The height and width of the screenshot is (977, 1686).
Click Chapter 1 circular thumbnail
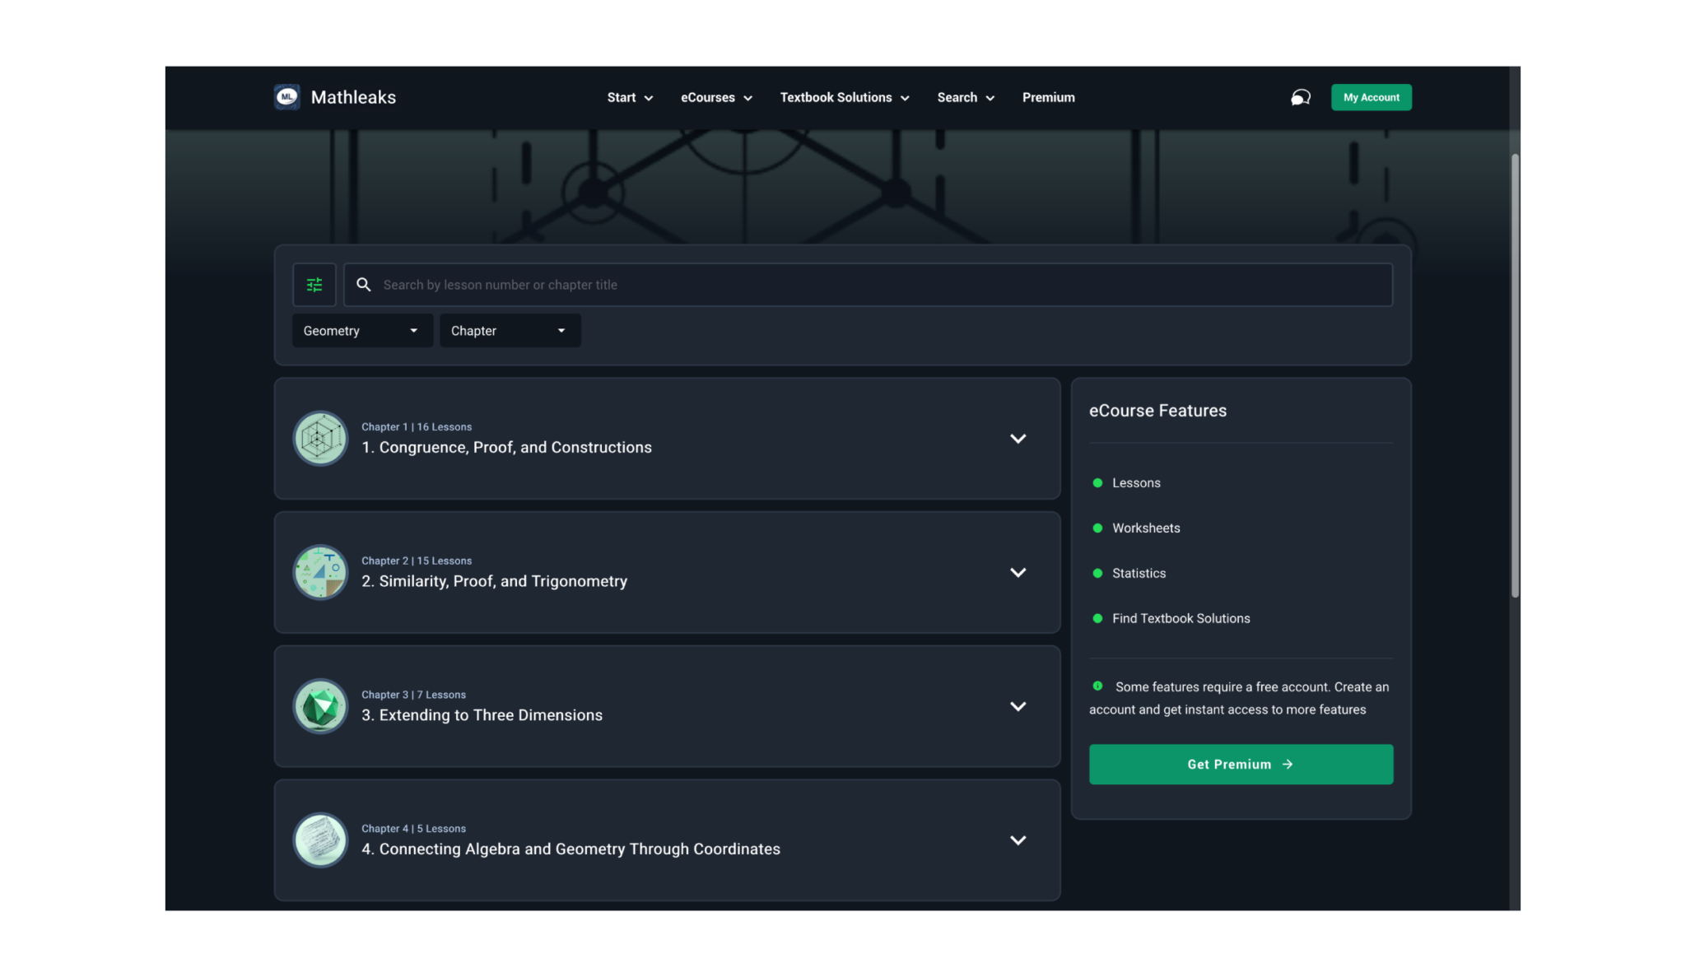coord(320,439)
